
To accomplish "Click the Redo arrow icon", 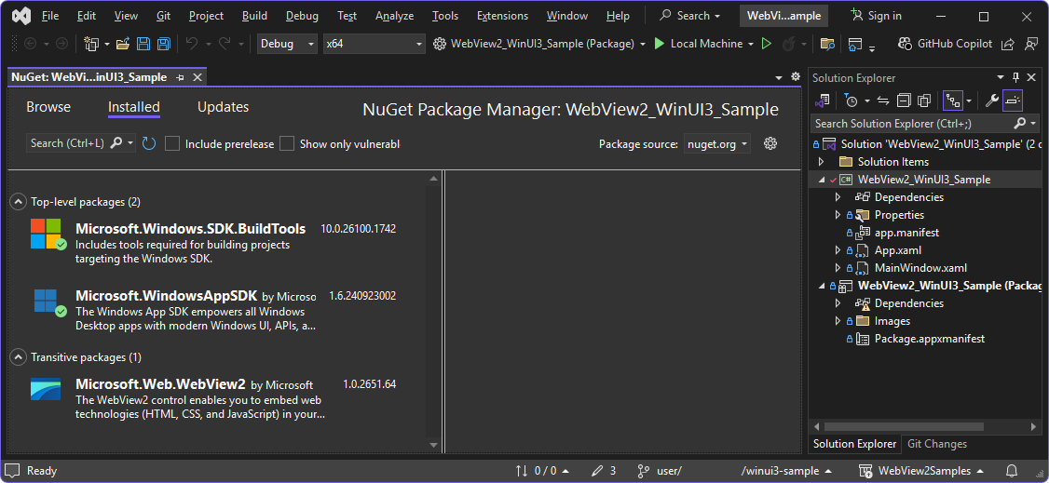I will [x=225, y=44].
